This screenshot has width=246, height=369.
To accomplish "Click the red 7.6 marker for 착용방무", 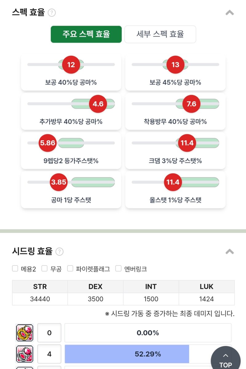I will 192,104.
